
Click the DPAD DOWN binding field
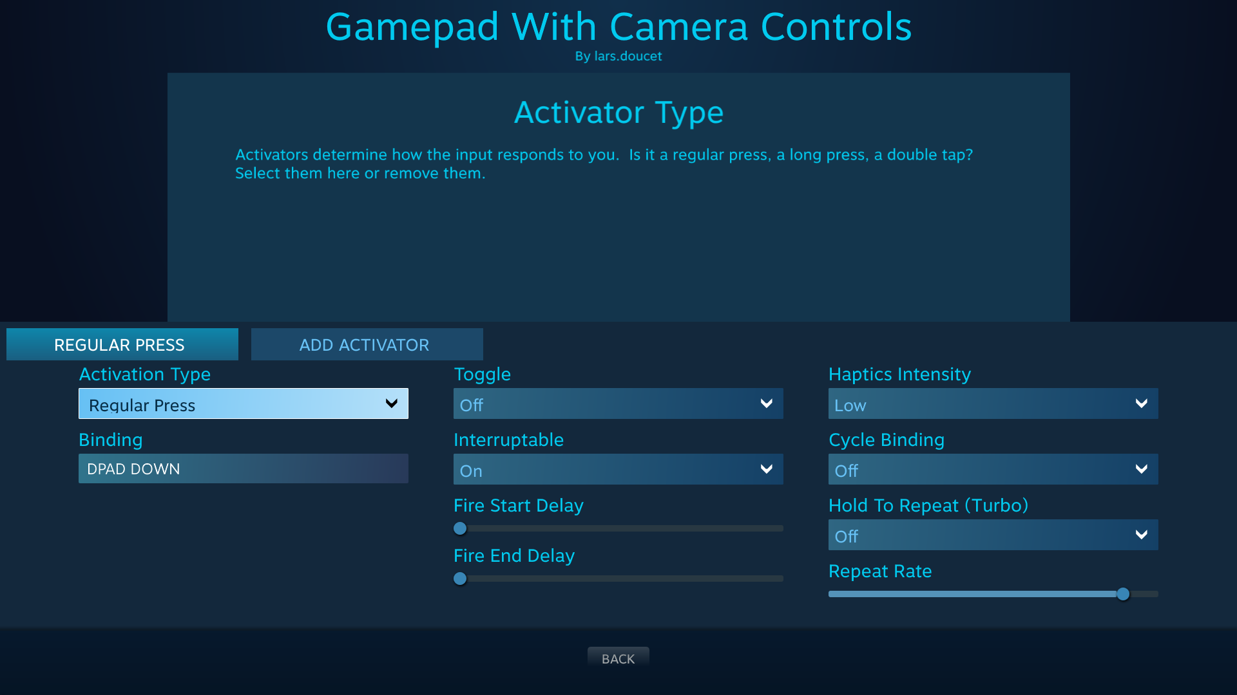(243, 468)
